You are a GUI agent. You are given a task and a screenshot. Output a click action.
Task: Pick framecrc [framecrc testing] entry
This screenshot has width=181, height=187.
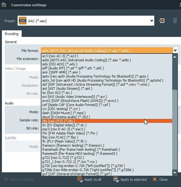[x=107, y=145]
